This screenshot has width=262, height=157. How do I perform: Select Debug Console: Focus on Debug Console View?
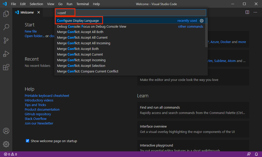130,26
